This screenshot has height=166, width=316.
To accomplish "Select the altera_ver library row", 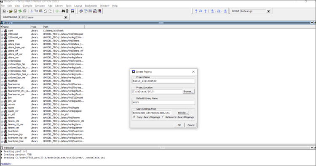I will (42, 58).
